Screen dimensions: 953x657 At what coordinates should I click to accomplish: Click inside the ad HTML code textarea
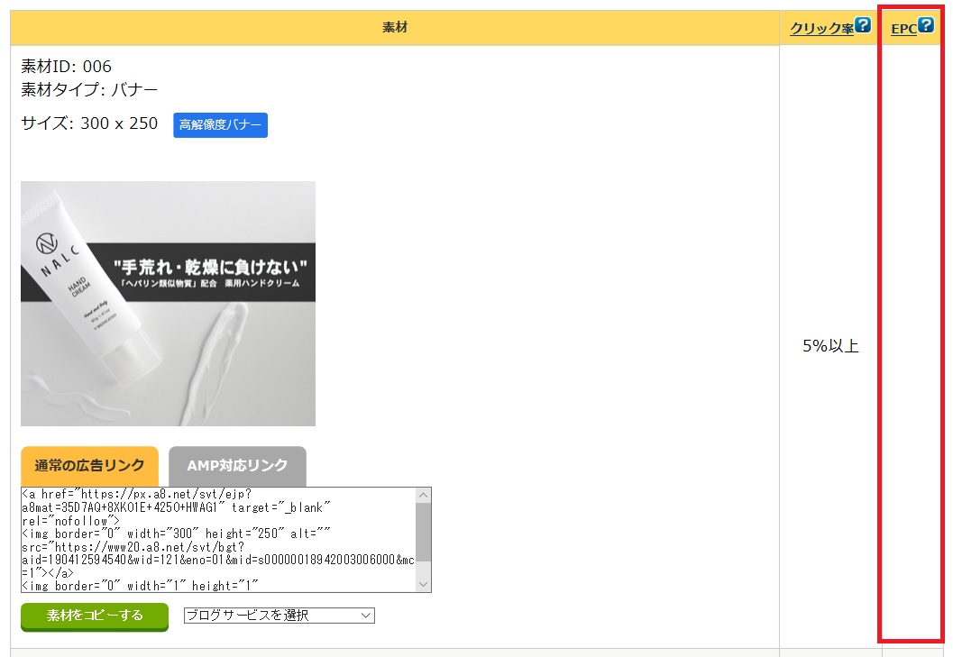coord(216,540)
